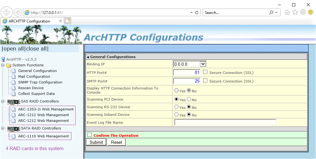Open ARC-1203-2i Web Management link
The image size is (316, 159).
click(x=46, y=109)
